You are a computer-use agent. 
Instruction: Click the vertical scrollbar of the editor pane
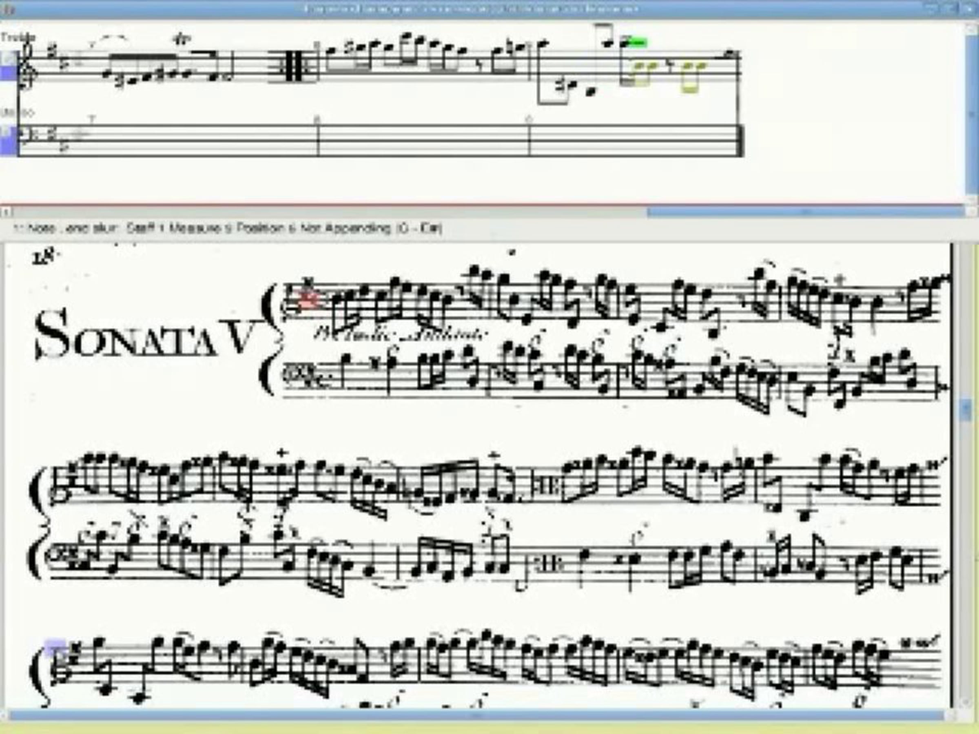coord(972,111)
